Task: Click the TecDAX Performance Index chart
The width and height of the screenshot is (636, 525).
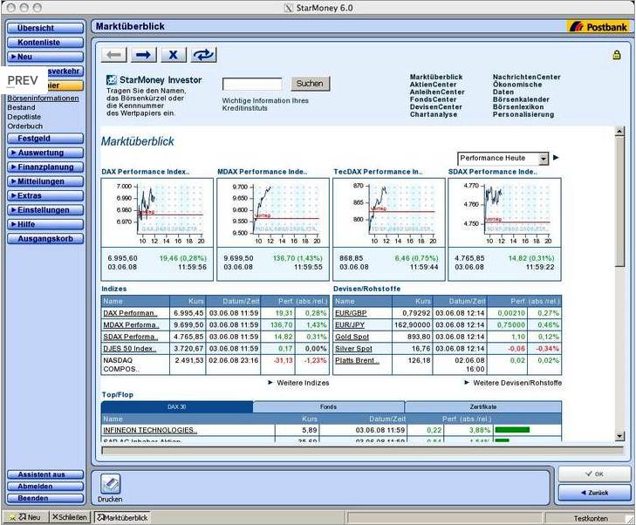Action: click(x=388, y=213)
